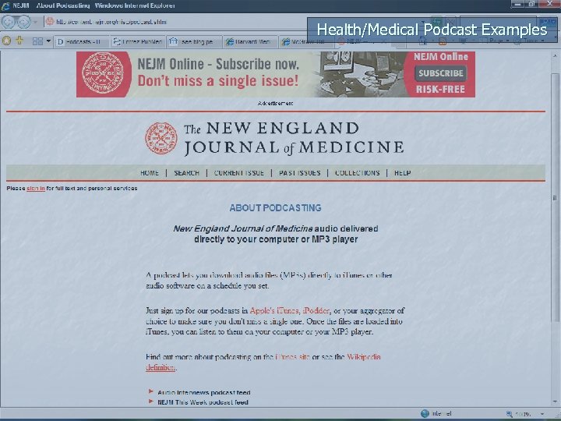Open the NEJM This Week podcast feed
This screenshot has height=421, width=561.
point(203,402)
